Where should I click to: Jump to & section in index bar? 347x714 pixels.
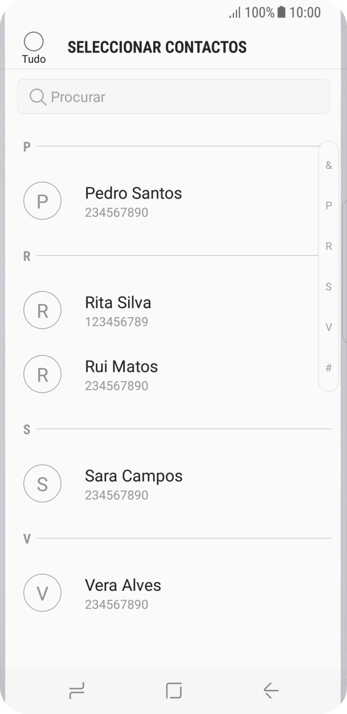[329, 165]
